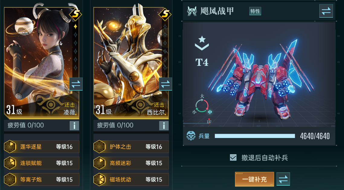
Task: Click swap icon beside 一键补充 button
Action: (283, 179)
